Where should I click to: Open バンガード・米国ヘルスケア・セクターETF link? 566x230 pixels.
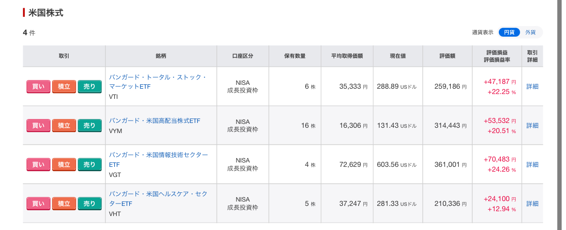click(x=159, y=199)
